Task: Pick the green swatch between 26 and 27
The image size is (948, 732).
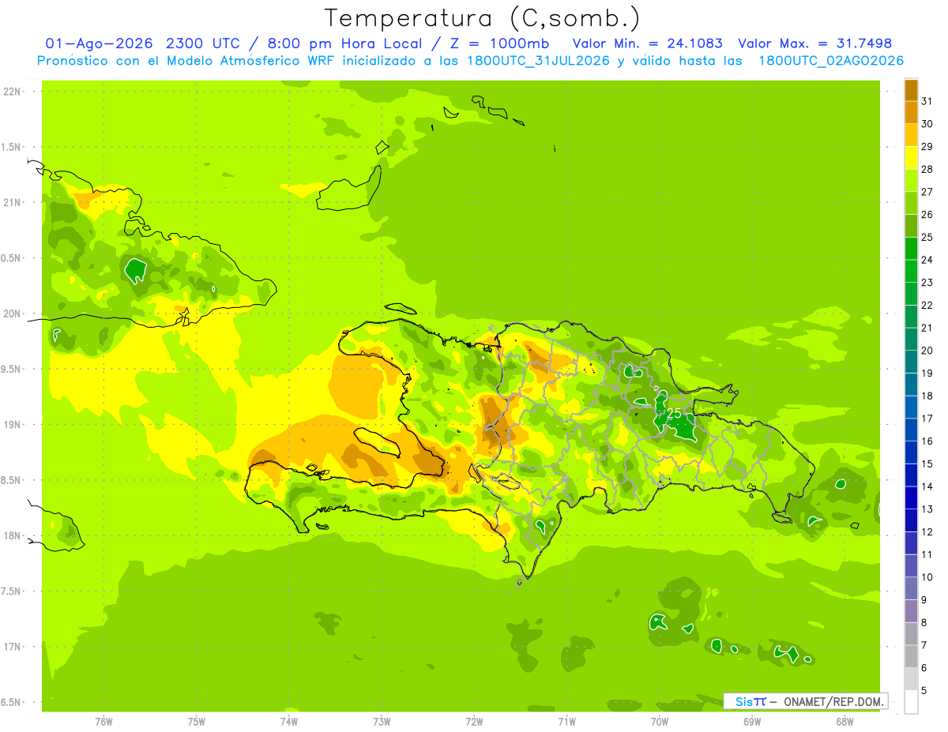Action: tap(911, 203)
